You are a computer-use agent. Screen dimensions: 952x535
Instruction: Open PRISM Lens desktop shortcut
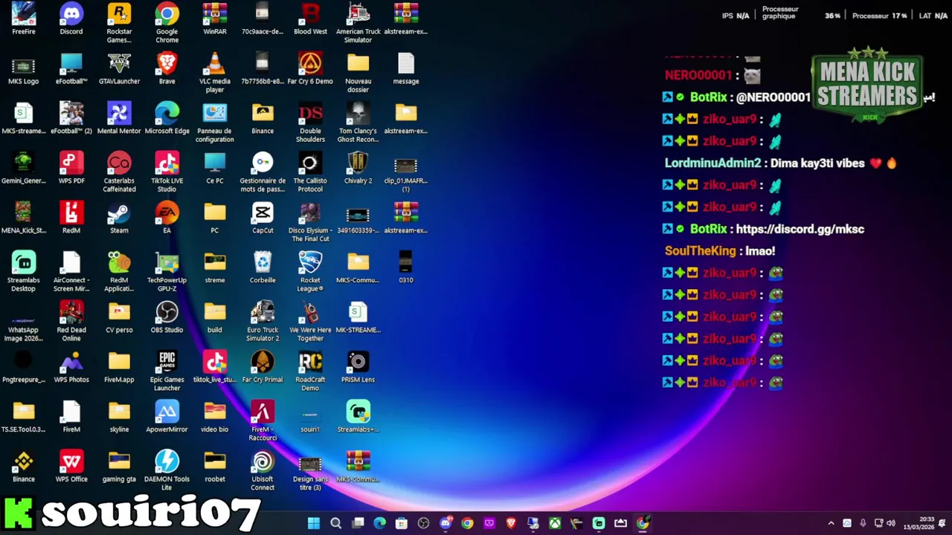358,367
